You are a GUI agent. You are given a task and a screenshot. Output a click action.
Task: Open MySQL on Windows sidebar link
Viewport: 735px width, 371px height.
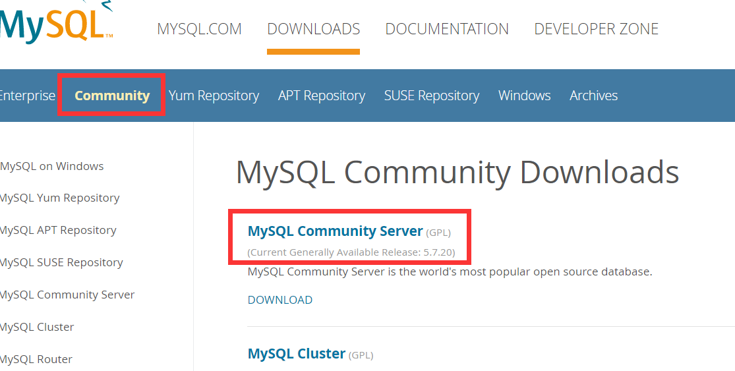point(51,166)
